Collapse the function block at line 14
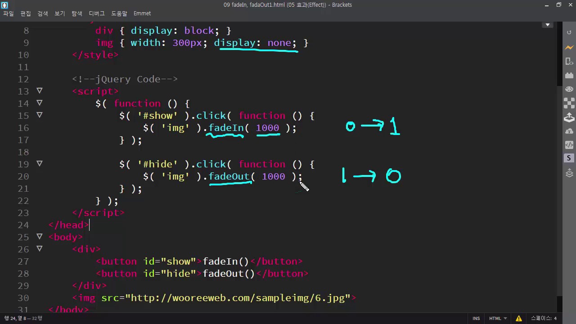Viewport: 576px width, 324px height. coord(40,103)
